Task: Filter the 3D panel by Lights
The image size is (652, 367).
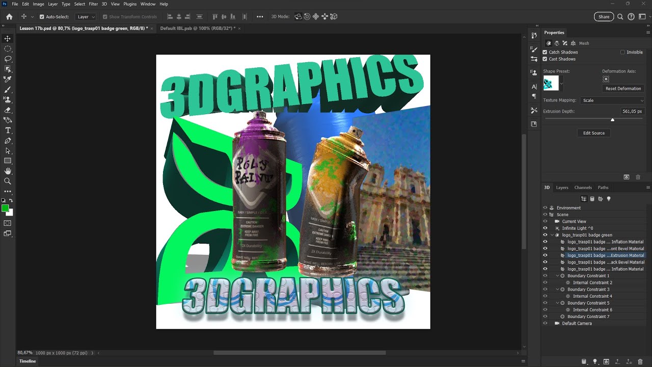Action: (608, 199)
